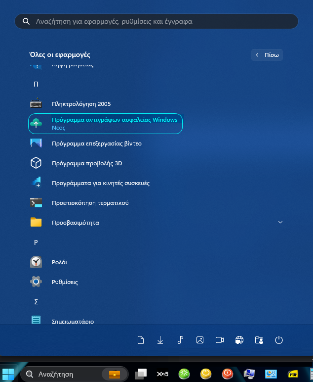The width and height of the screenshot is (313, 382).
Task: Click the Σημειωματάριο text entry
Action: (73, 321)
